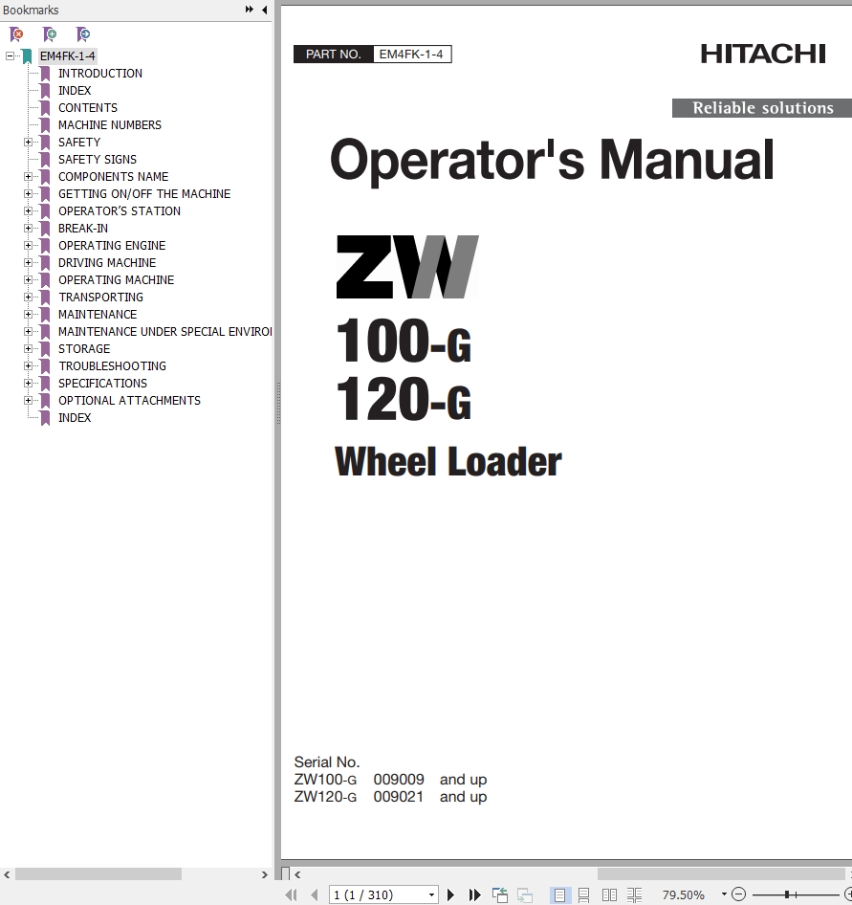Click the next view navigation icon

point(525,894)
